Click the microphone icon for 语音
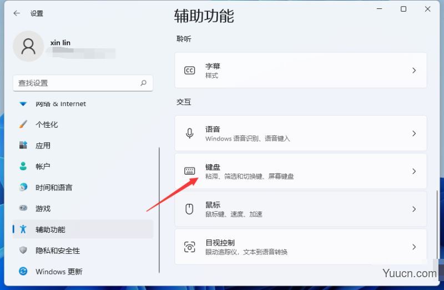444x290 pixels. [189, 133]
